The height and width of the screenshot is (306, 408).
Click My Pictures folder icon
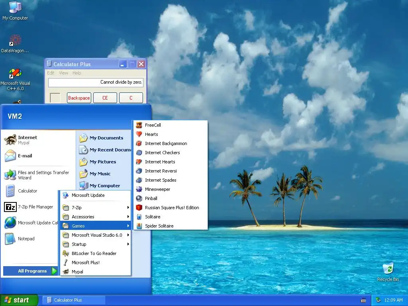tap(84, 162)
